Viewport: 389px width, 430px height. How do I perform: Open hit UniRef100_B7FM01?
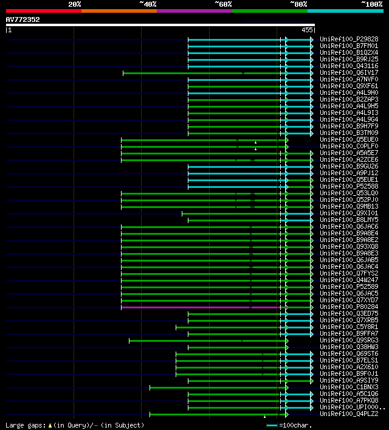349,46
